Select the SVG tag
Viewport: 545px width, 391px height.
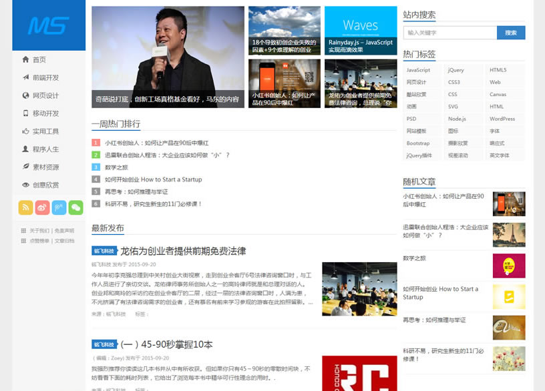453,106
